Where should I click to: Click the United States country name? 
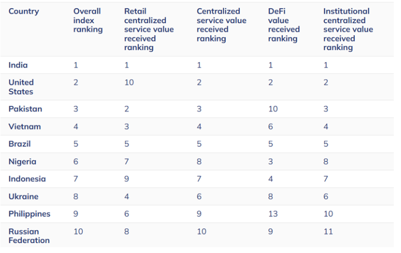tap(21, 87)
